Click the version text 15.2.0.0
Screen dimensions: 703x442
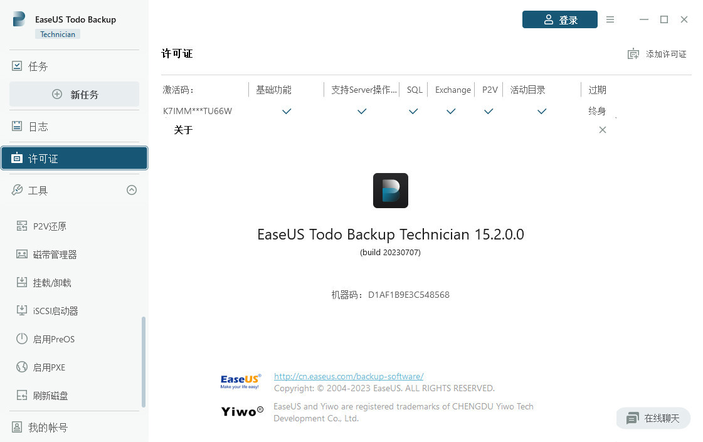pyautogui.click(x=499, y=234)
